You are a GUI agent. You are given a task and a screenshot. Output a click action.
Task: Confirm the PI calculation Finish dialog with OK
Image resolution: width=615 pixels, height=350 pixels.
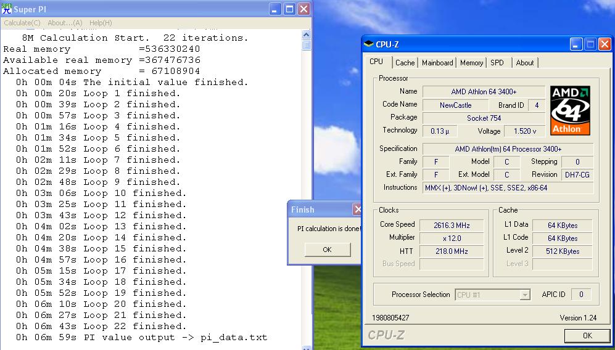tap(328, 250)
